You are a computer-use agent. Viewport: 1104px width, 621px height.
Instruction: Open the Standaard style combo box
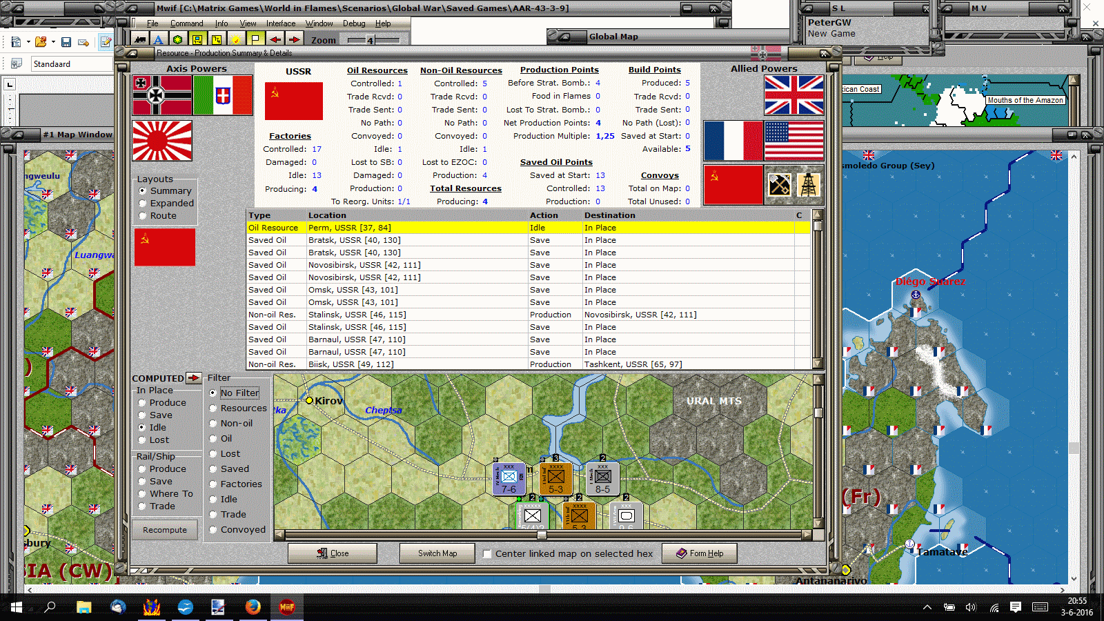[x=72, y=63]
